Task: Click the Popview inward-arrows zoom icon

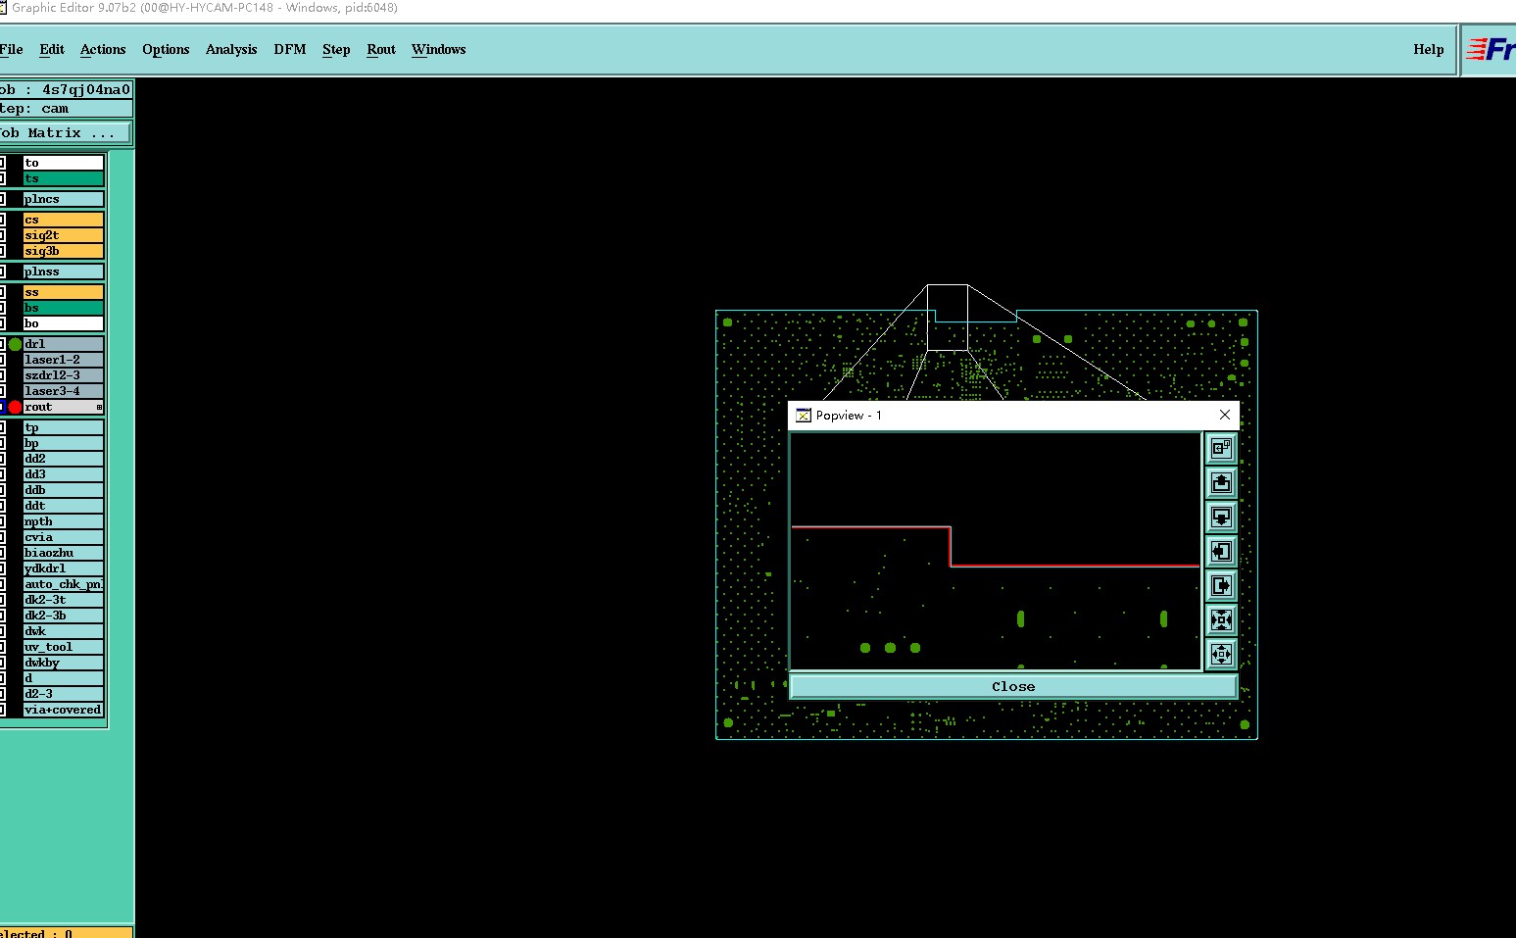Action: pos(1221,619)
